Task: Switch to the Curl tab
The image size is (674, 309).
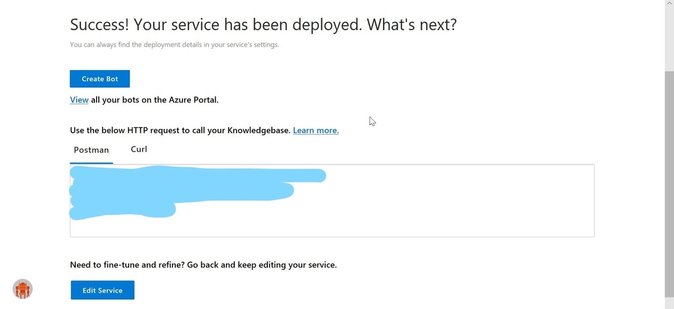Action: [x=139, y=149]
